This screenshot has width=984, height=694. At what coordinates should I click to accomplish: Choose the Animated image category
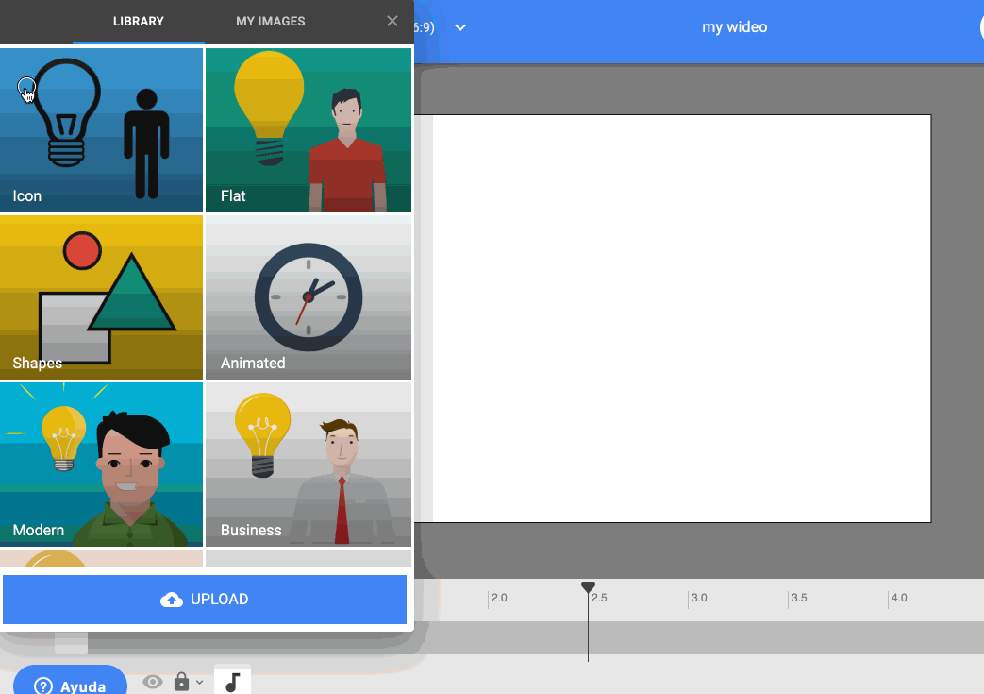point(309,297)
